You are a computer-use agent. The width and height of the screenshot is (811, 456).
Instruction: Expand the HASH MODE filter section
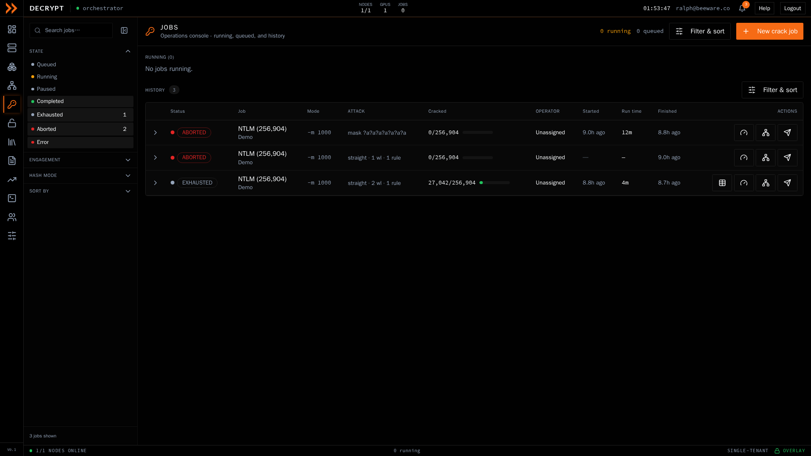click(80, 176)
